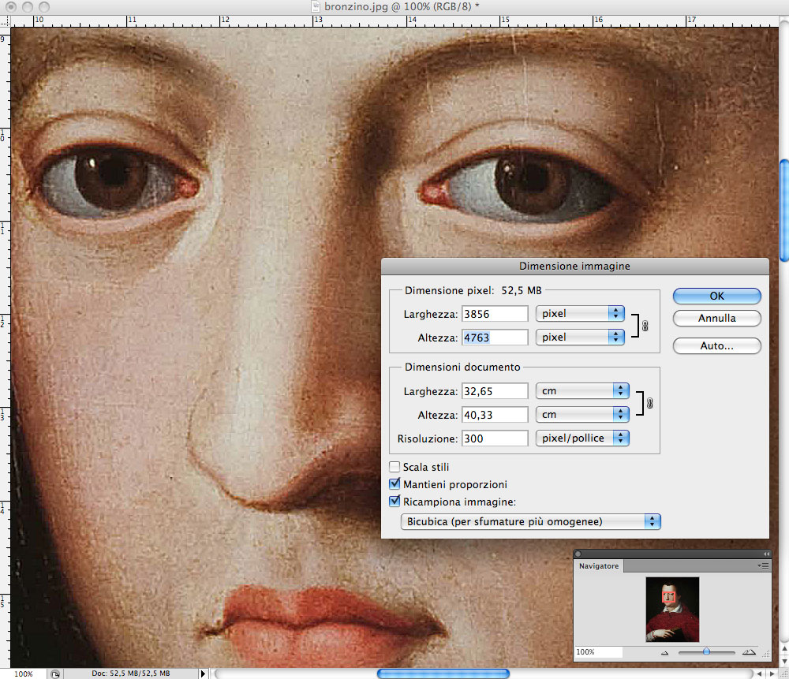Screen dimensions: 789x679
Task: Click the bronzino.jpg document icon in title bar
Action: (316, 6)
